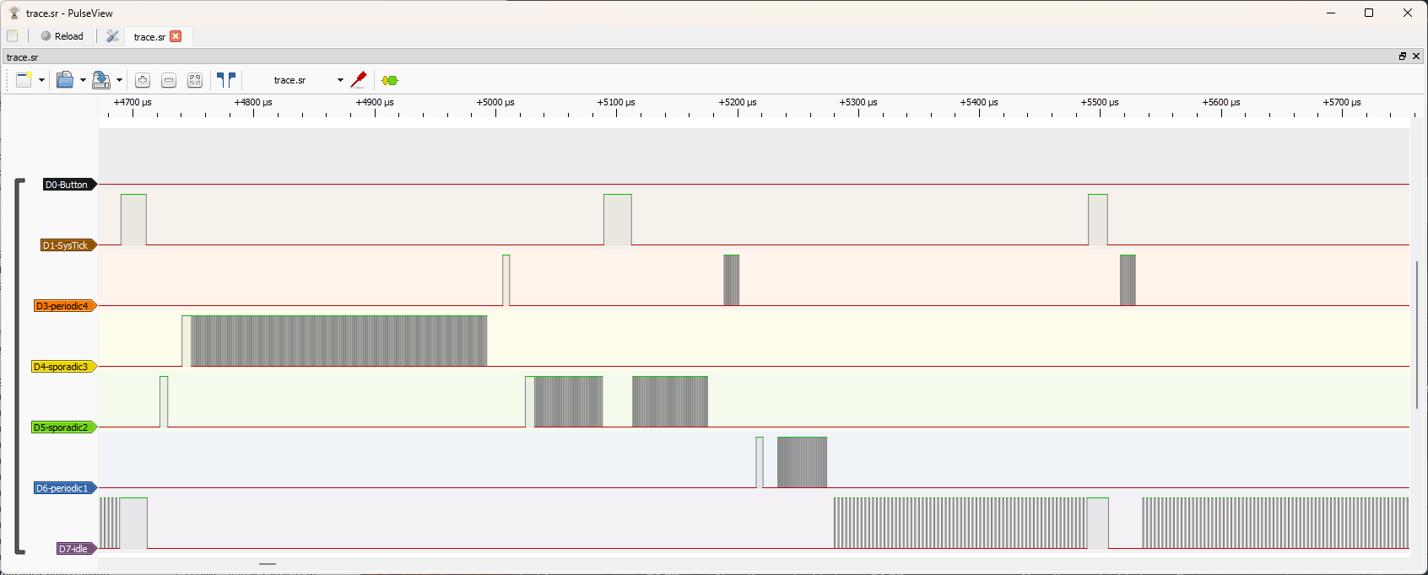Click the open file folder icon
Screen dimensions: 1428x575
64,80
